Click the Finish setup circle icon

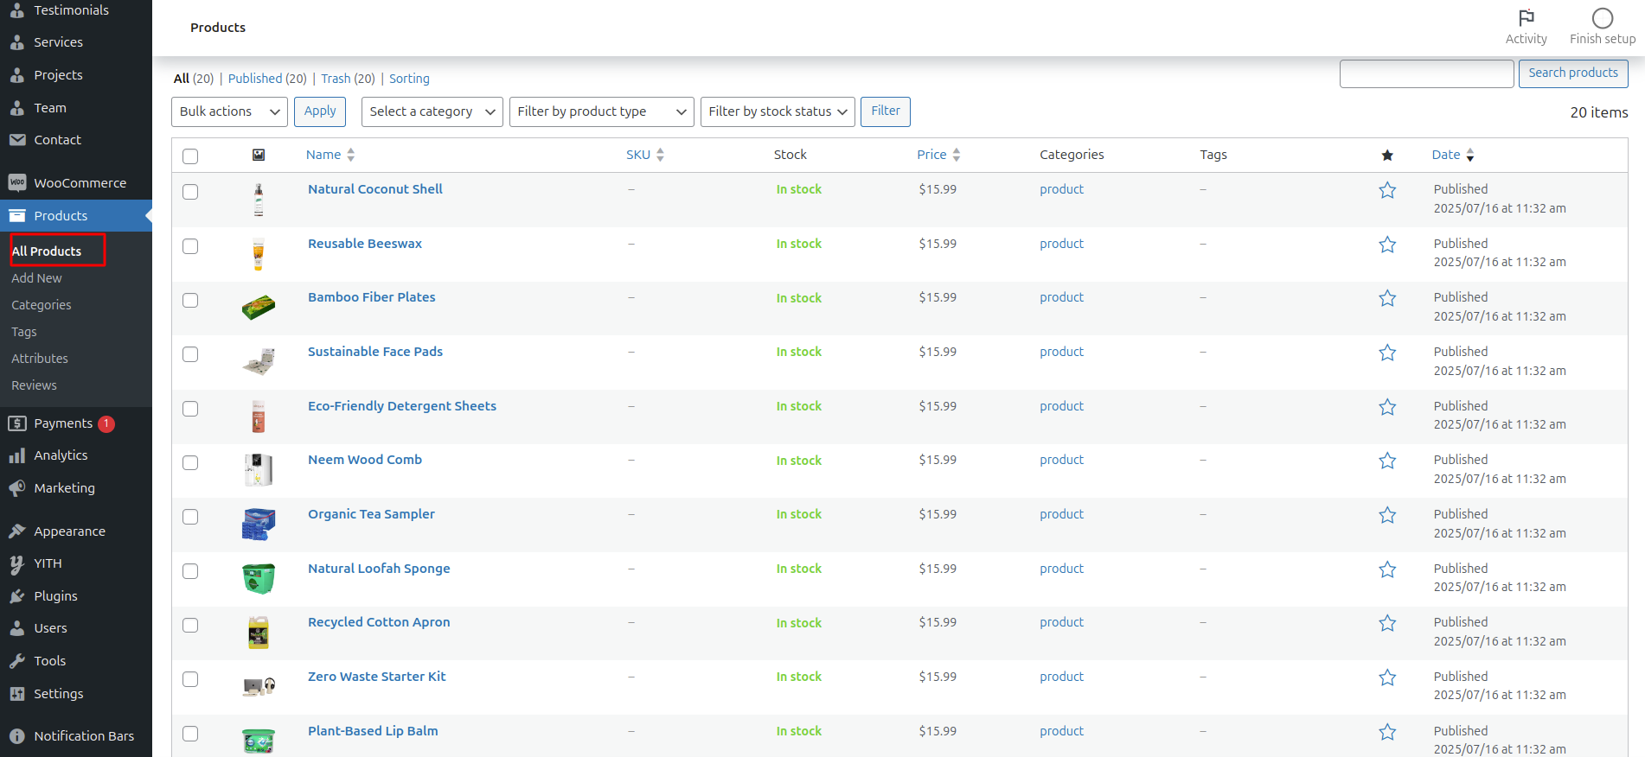pyautogui.click(x=1602, y=18)
